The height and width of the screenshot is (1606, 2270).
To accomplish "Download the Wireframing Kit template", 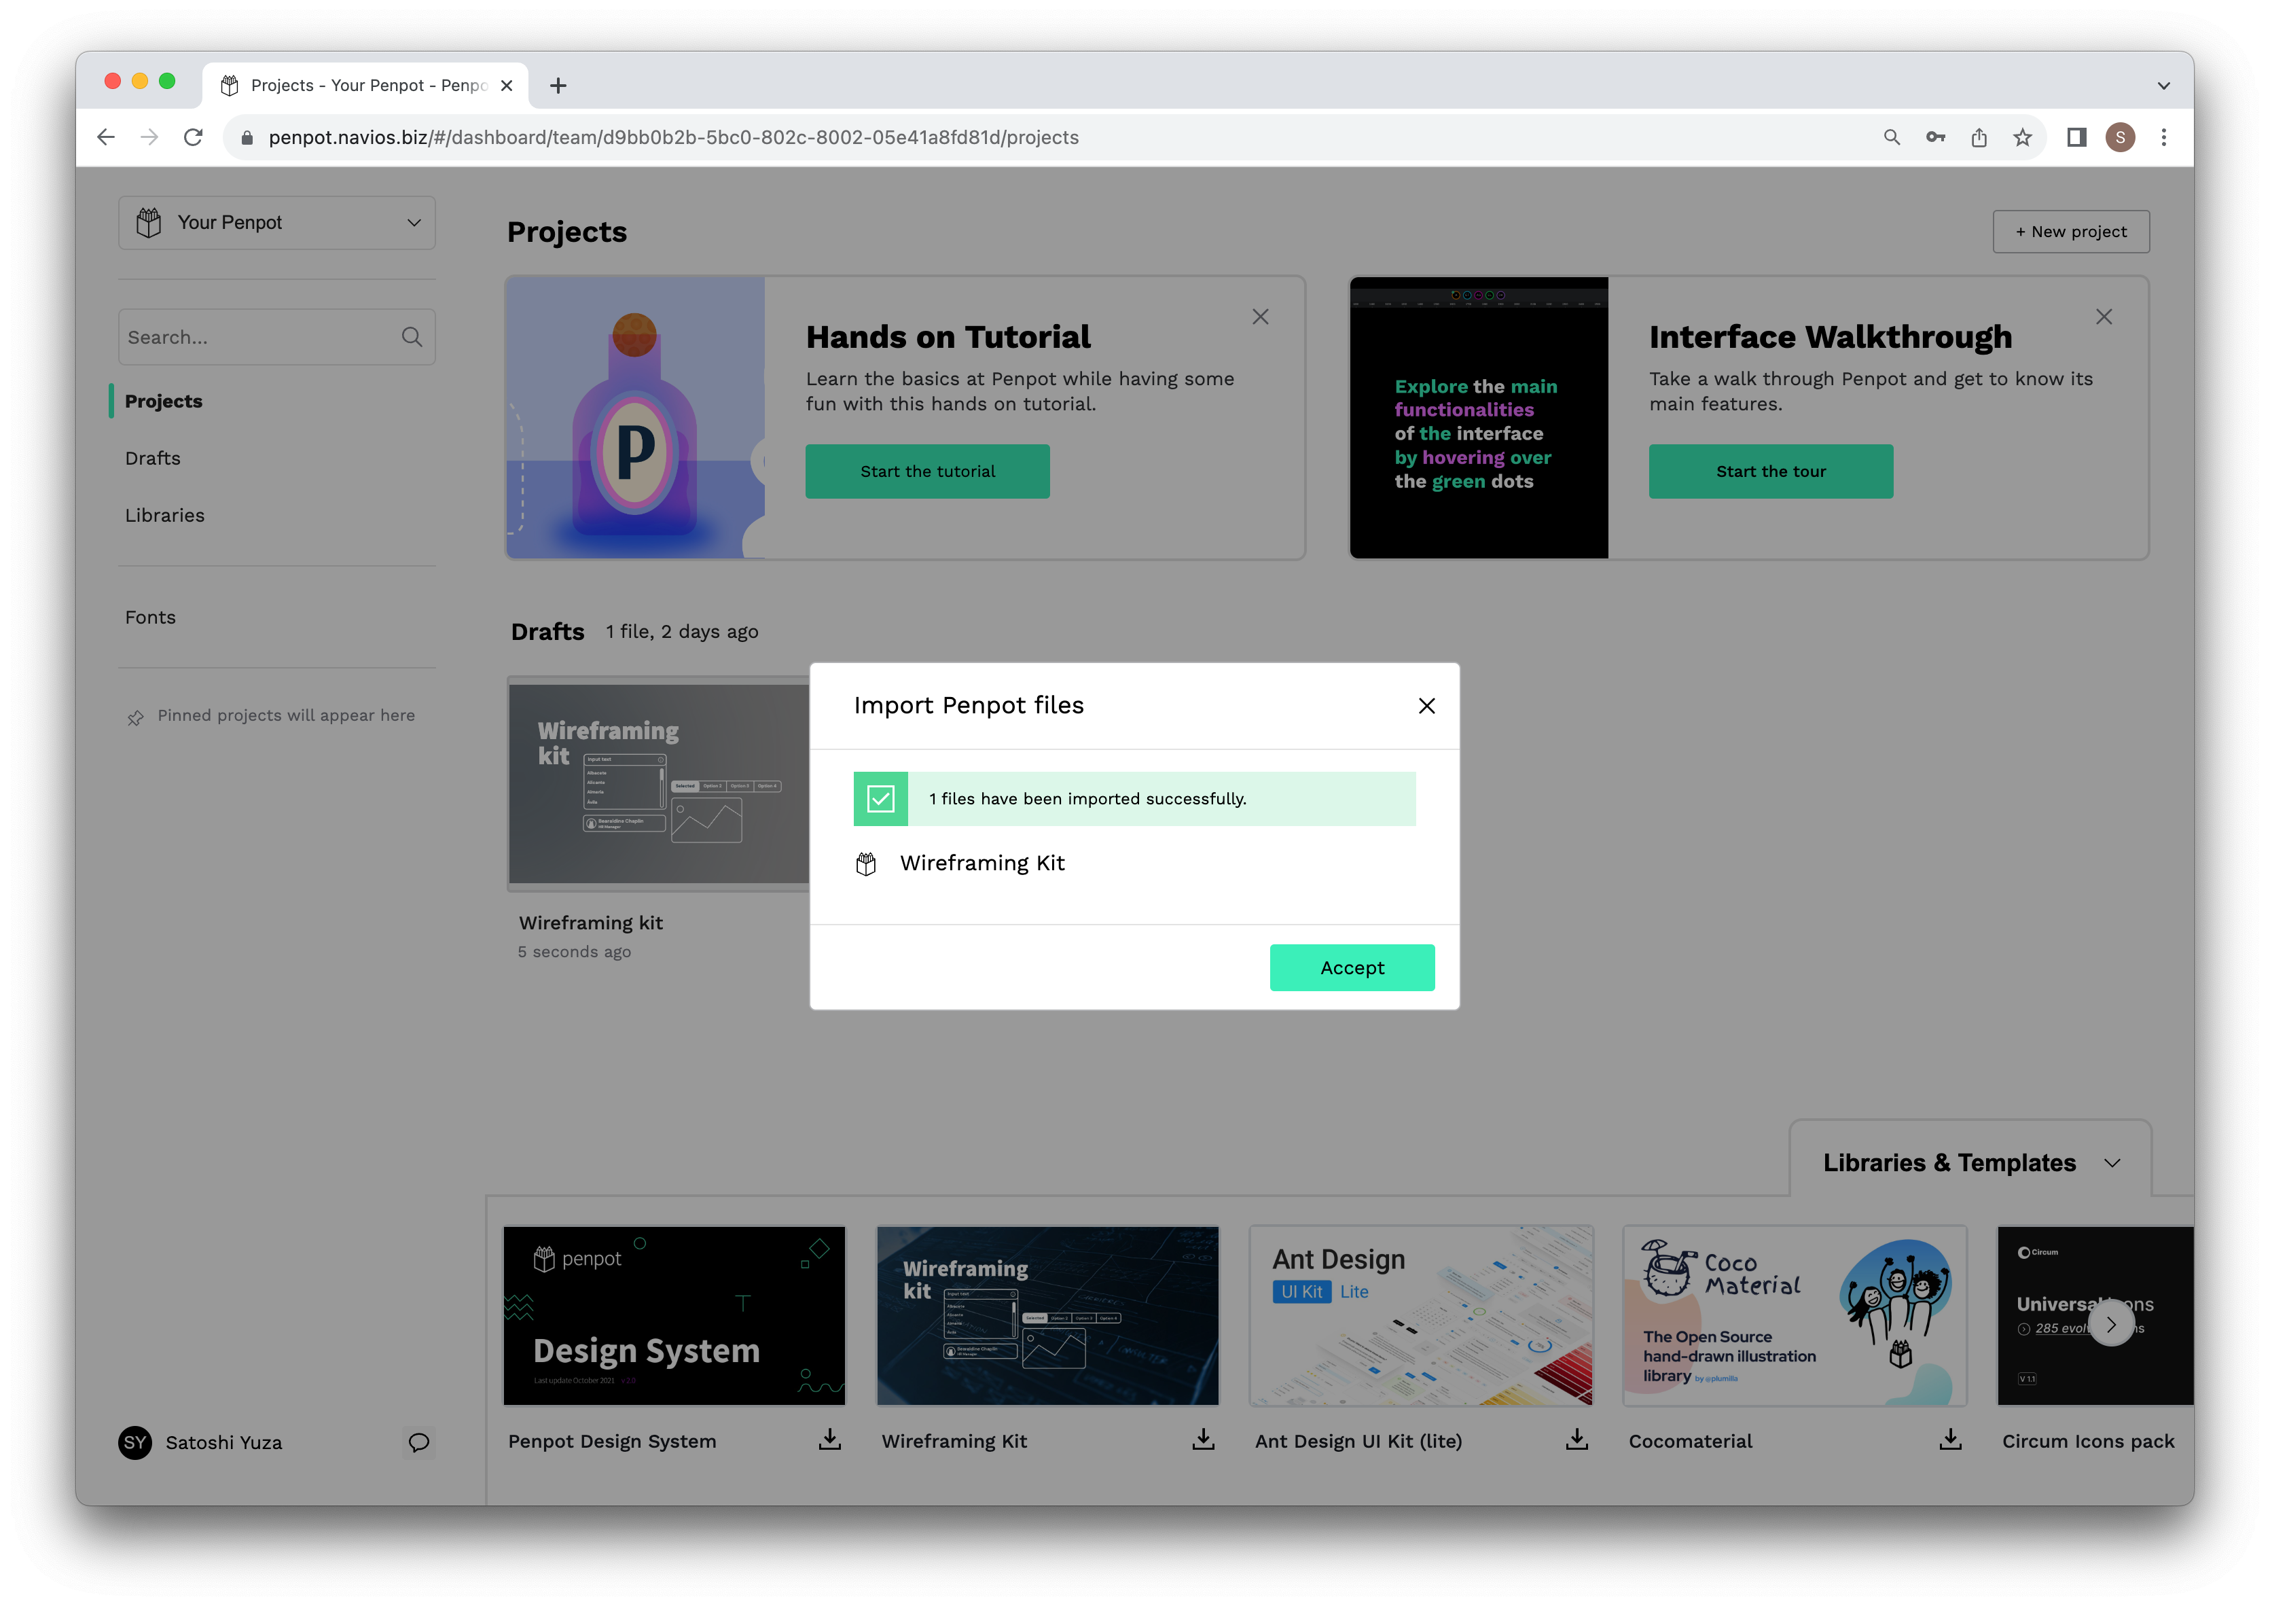I will coord(1202,1440).
